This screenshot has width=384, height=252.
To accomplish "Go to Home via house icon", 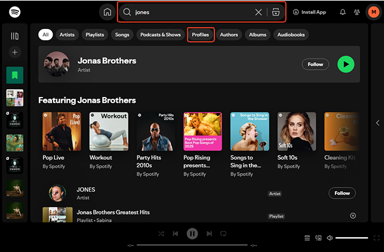I will pos(108,12).
